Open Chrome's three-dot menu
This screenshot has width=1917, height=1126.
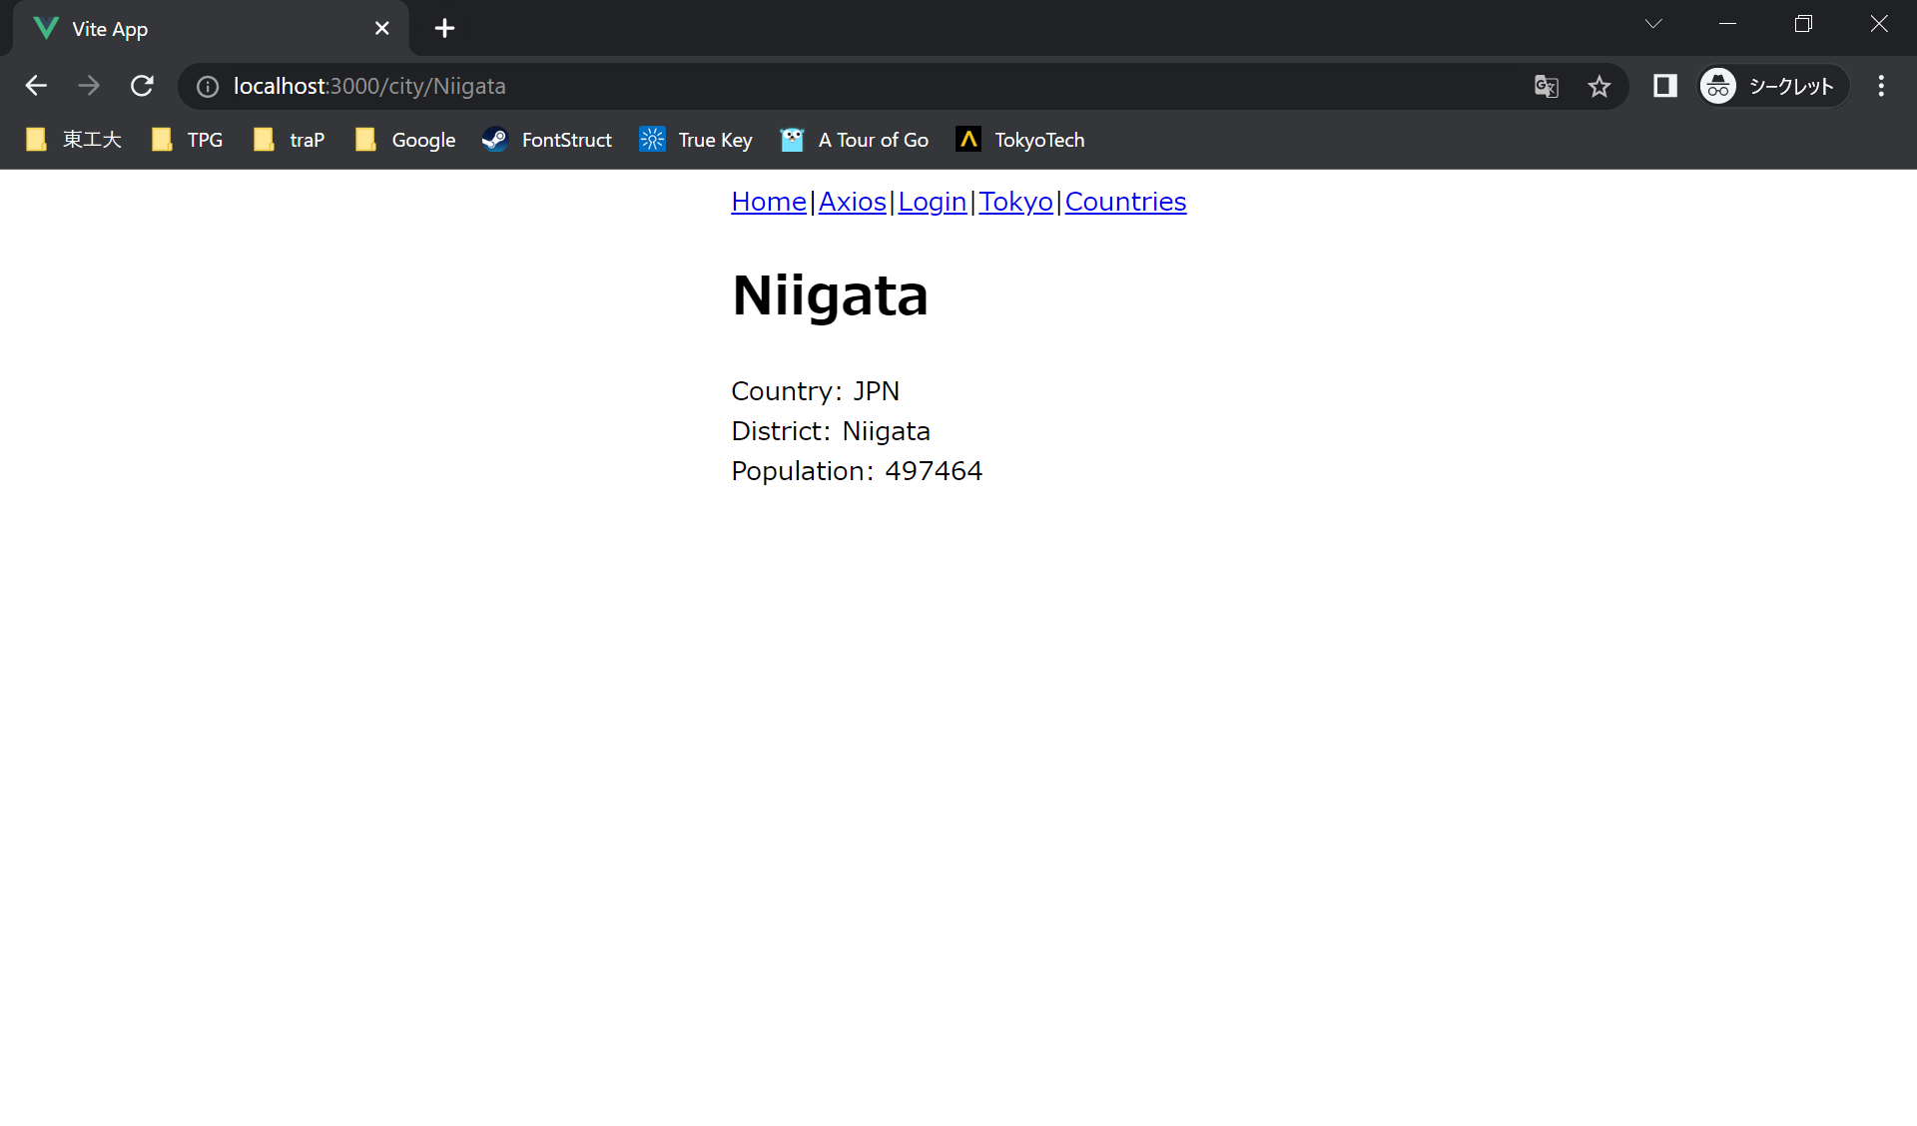pyautogui.click(x=1881, y=86)
